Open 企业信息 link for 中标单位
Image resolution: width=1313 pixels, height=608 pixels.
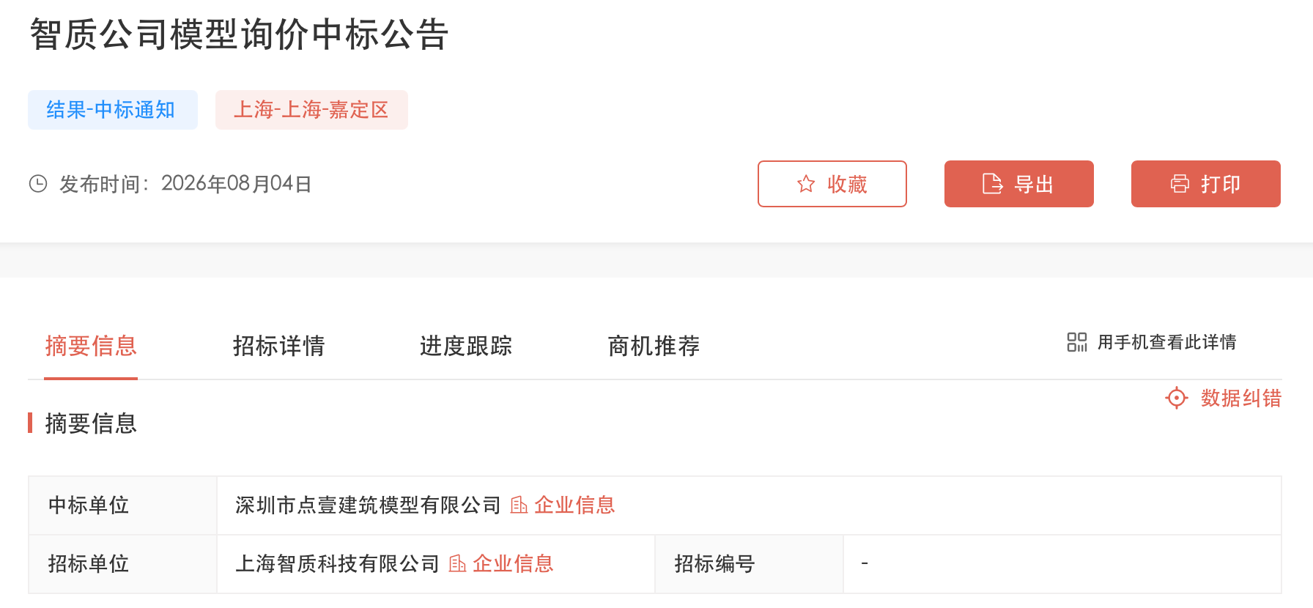tap(574, 505)
